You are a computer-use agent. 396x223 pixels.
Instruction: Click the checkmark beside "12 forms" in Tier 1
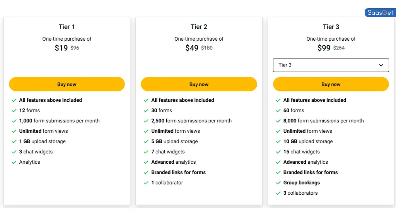coord(14,110)
